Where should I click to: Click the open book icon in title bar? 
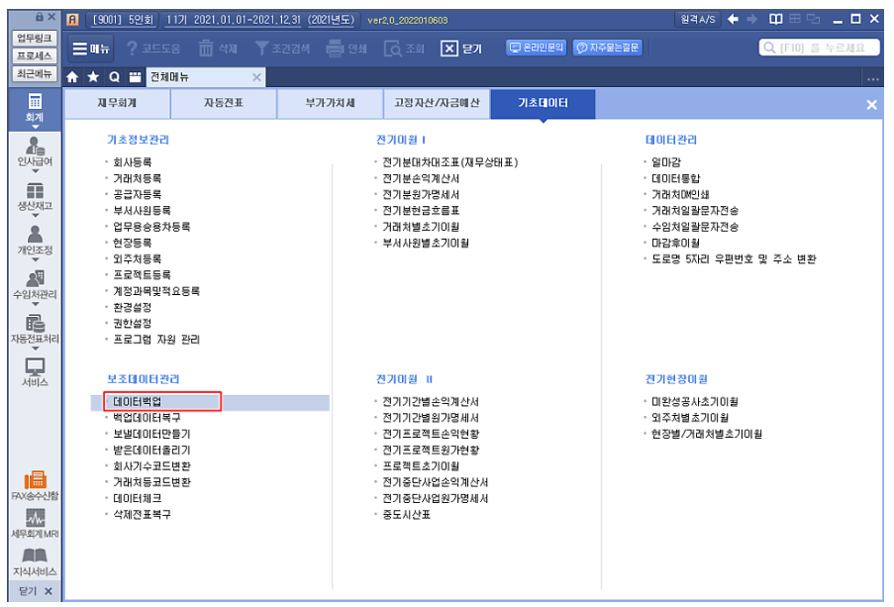775,20
